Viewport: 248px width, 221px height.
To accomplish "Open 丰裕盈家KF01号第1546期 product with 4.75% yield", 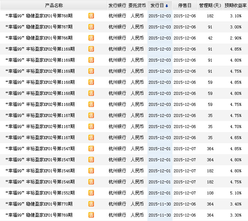I will (40, 182).
